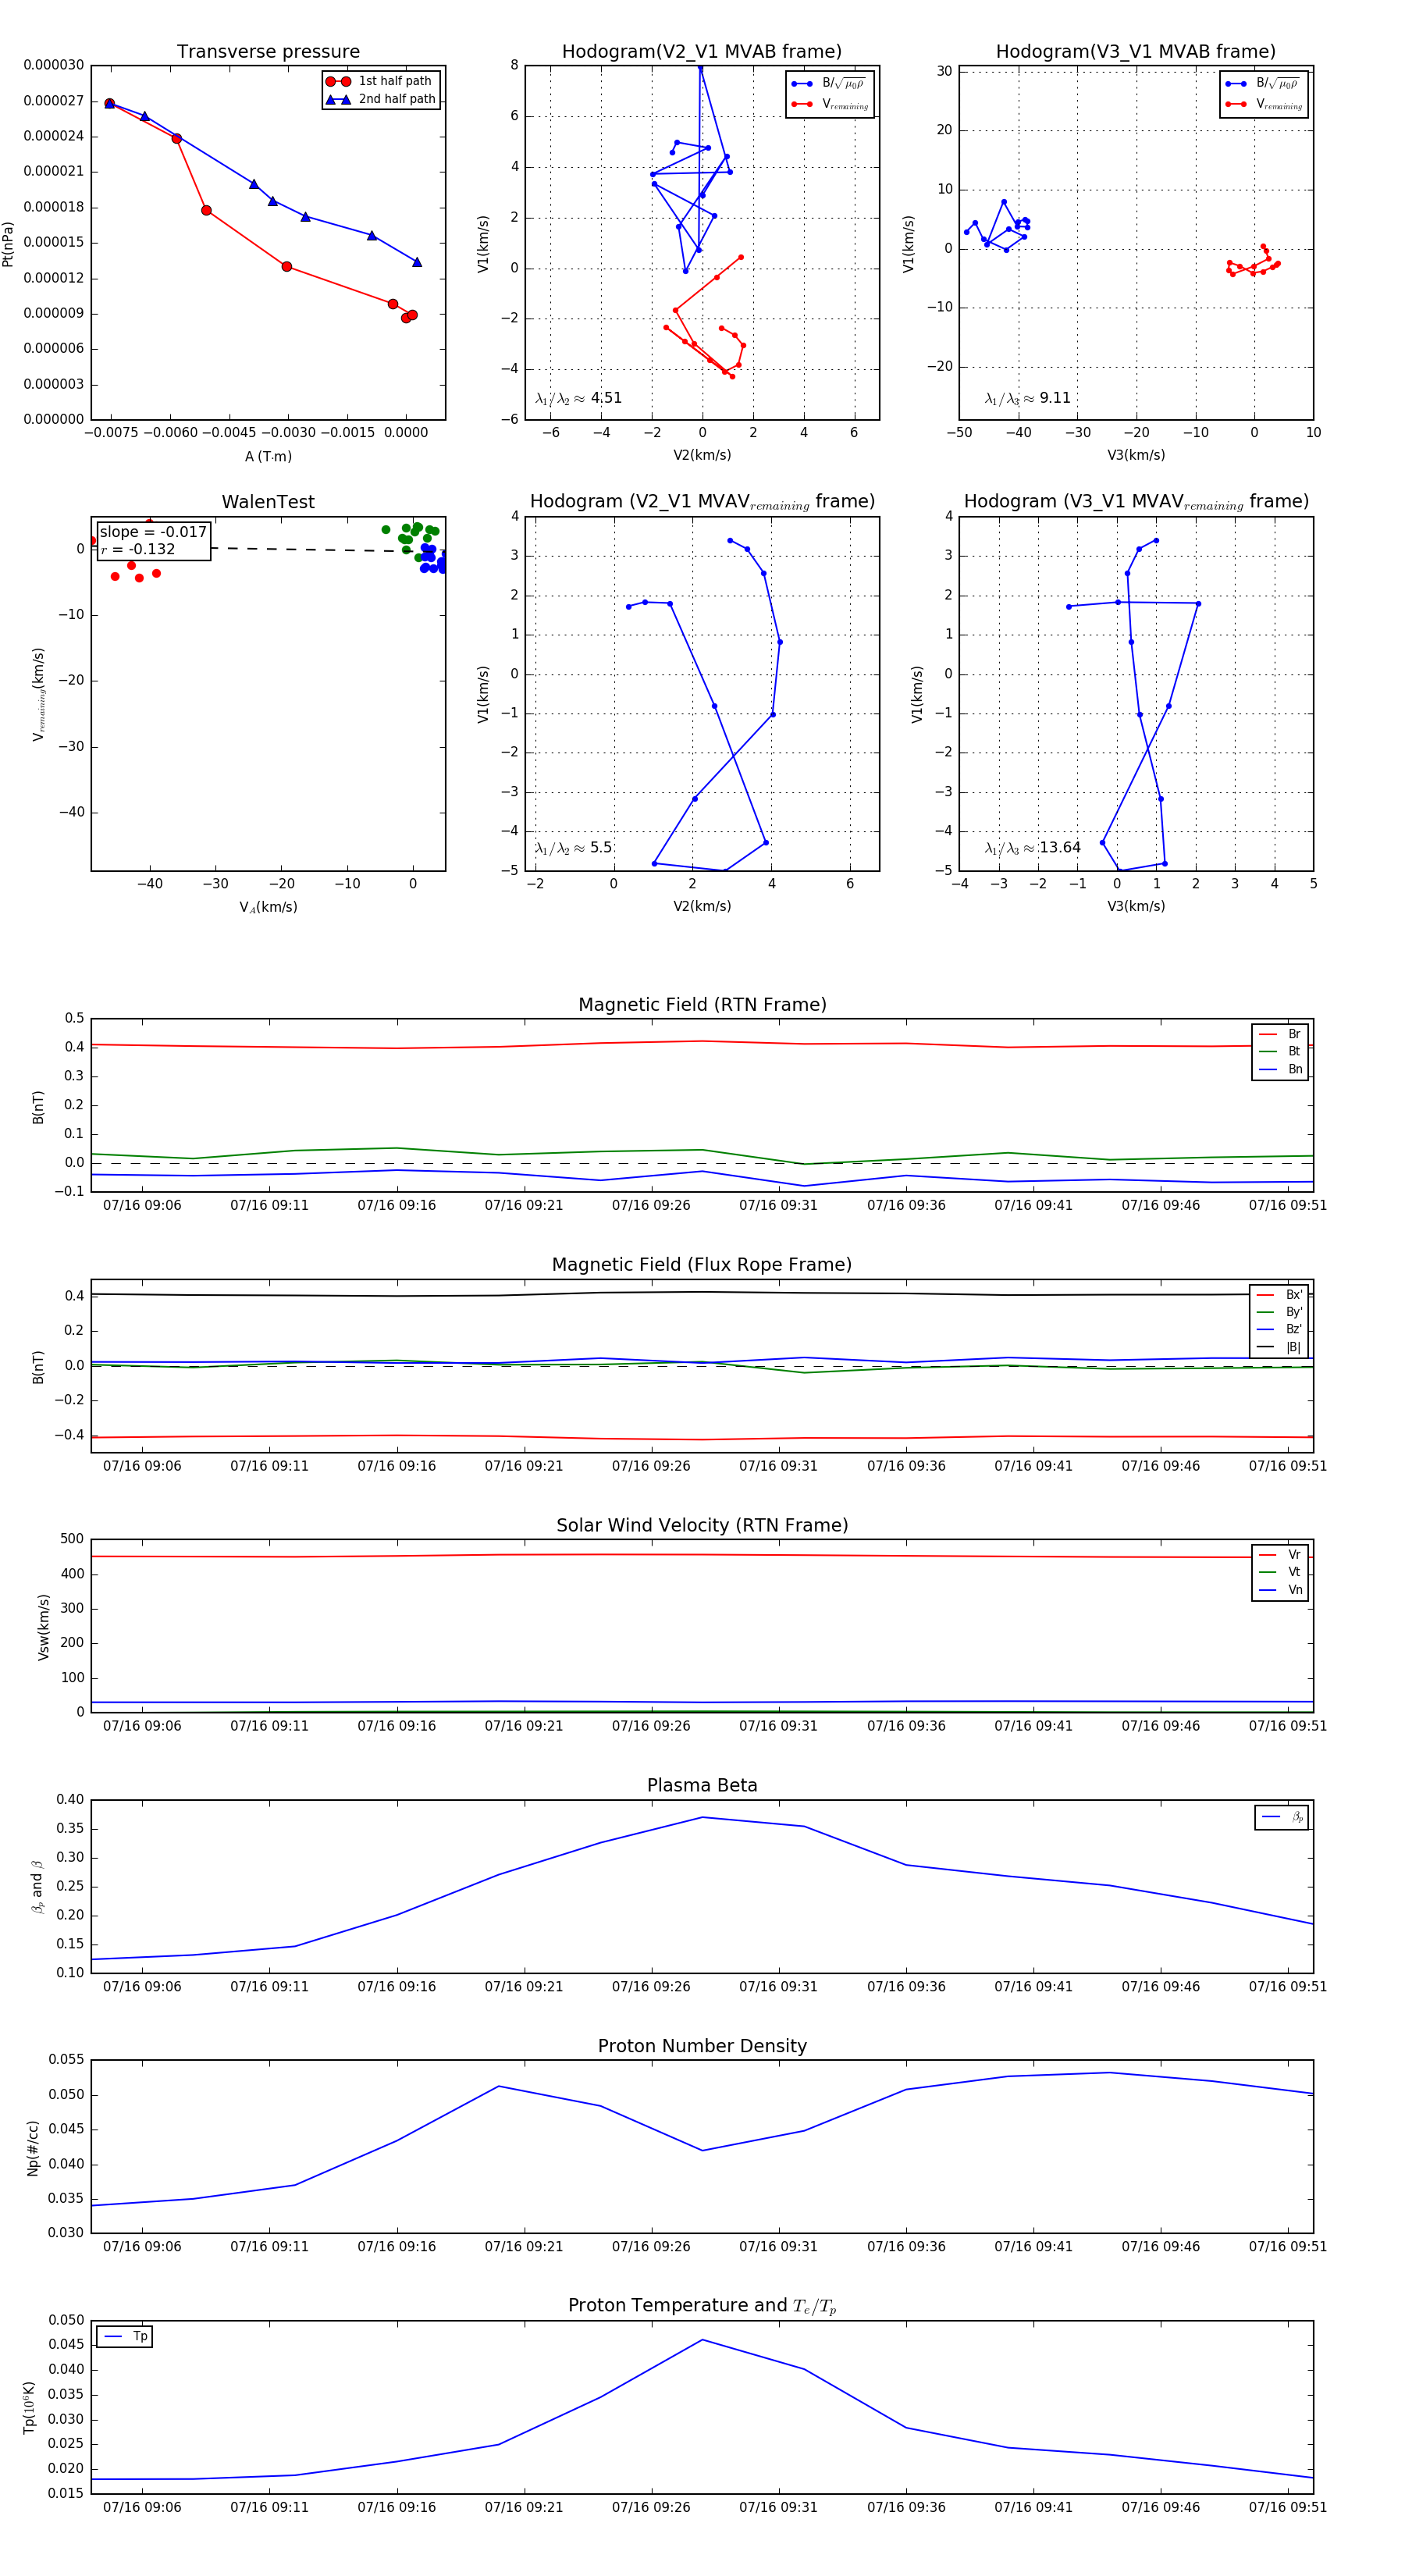1405x2576 pixels.
Task: Click the peak of the Plasma Beta curve
Action: coord(702,1818)
